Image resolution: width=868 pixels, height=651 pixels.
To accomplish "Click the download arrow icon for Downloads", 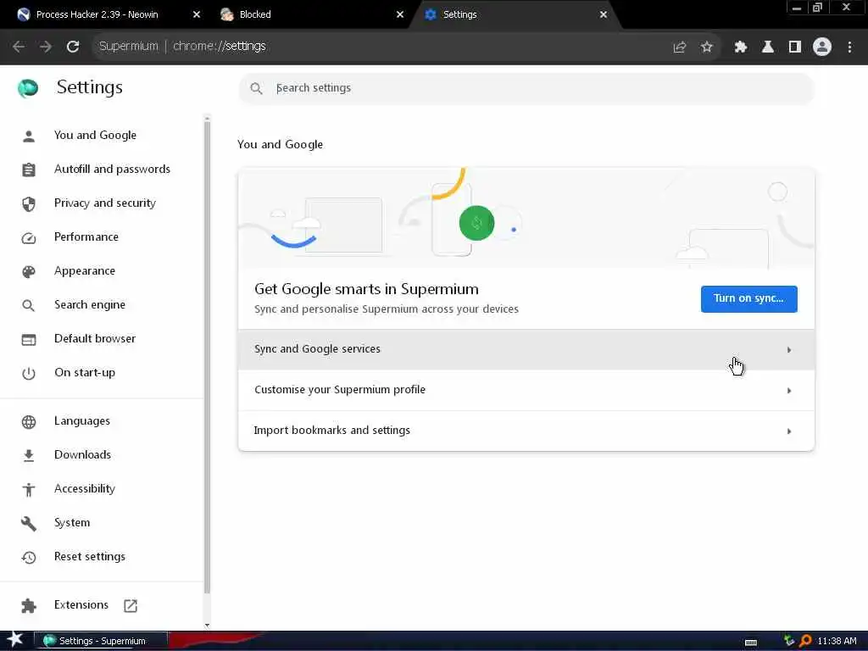I will [29, 455].
